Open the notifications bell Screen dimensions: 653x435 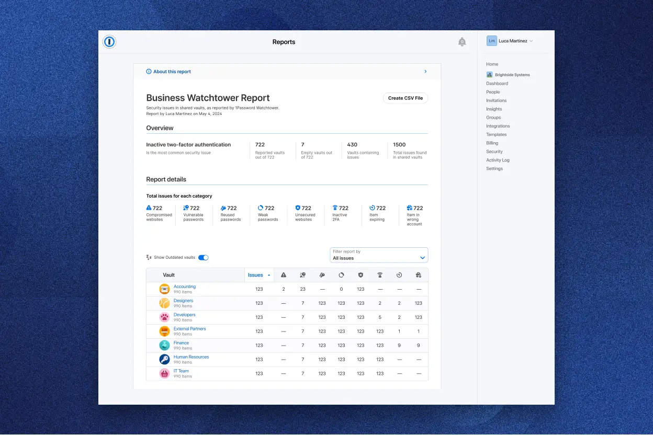click(462, 42)
